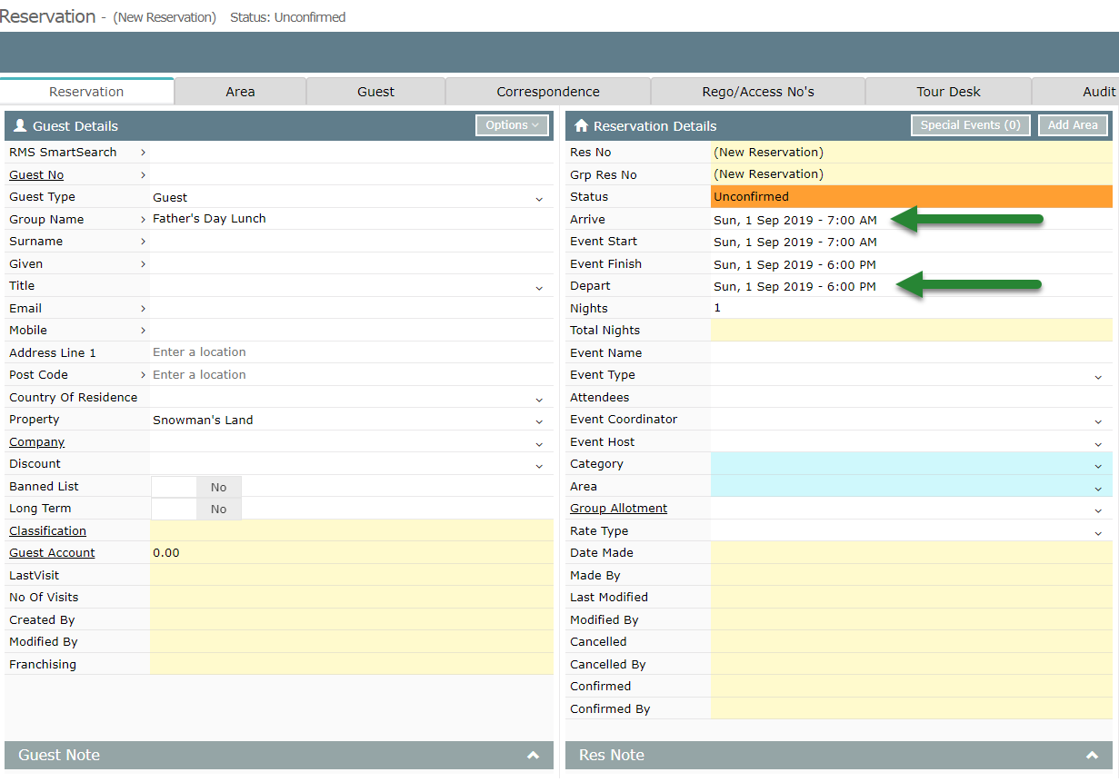This screenshot has width=1119, height=782.
Task: Open the Group Name lookup arrow
Action: pos(143,220)
